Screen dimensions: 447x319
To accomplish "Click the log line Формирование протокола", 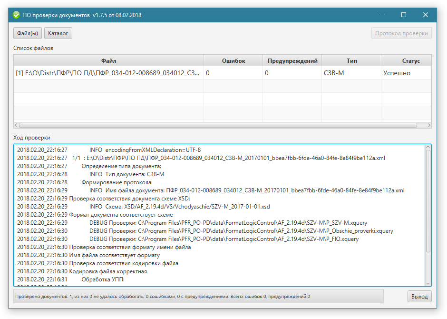I will click(85, 182).
